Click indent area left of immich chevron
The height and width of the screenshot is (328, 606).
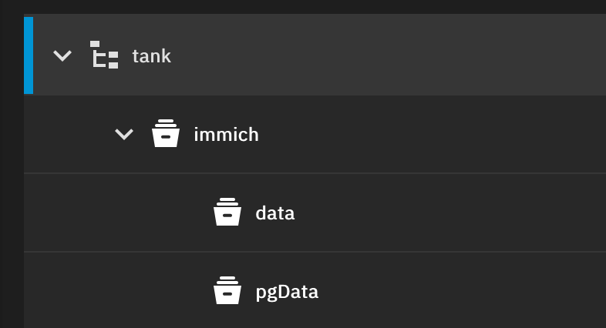(x=69, y=135)
